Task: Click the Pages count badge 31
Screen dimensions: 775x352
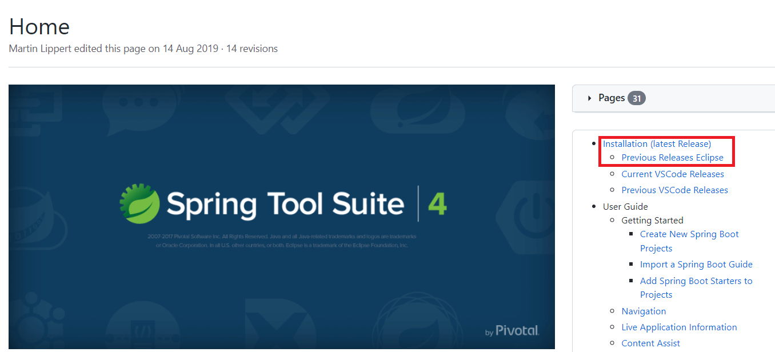Action: tap(636, 98)
